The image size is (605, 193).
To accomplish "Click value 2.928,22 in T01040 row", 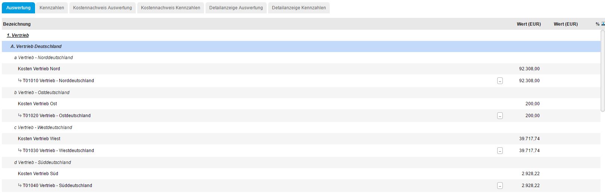I will click(531, 186).
